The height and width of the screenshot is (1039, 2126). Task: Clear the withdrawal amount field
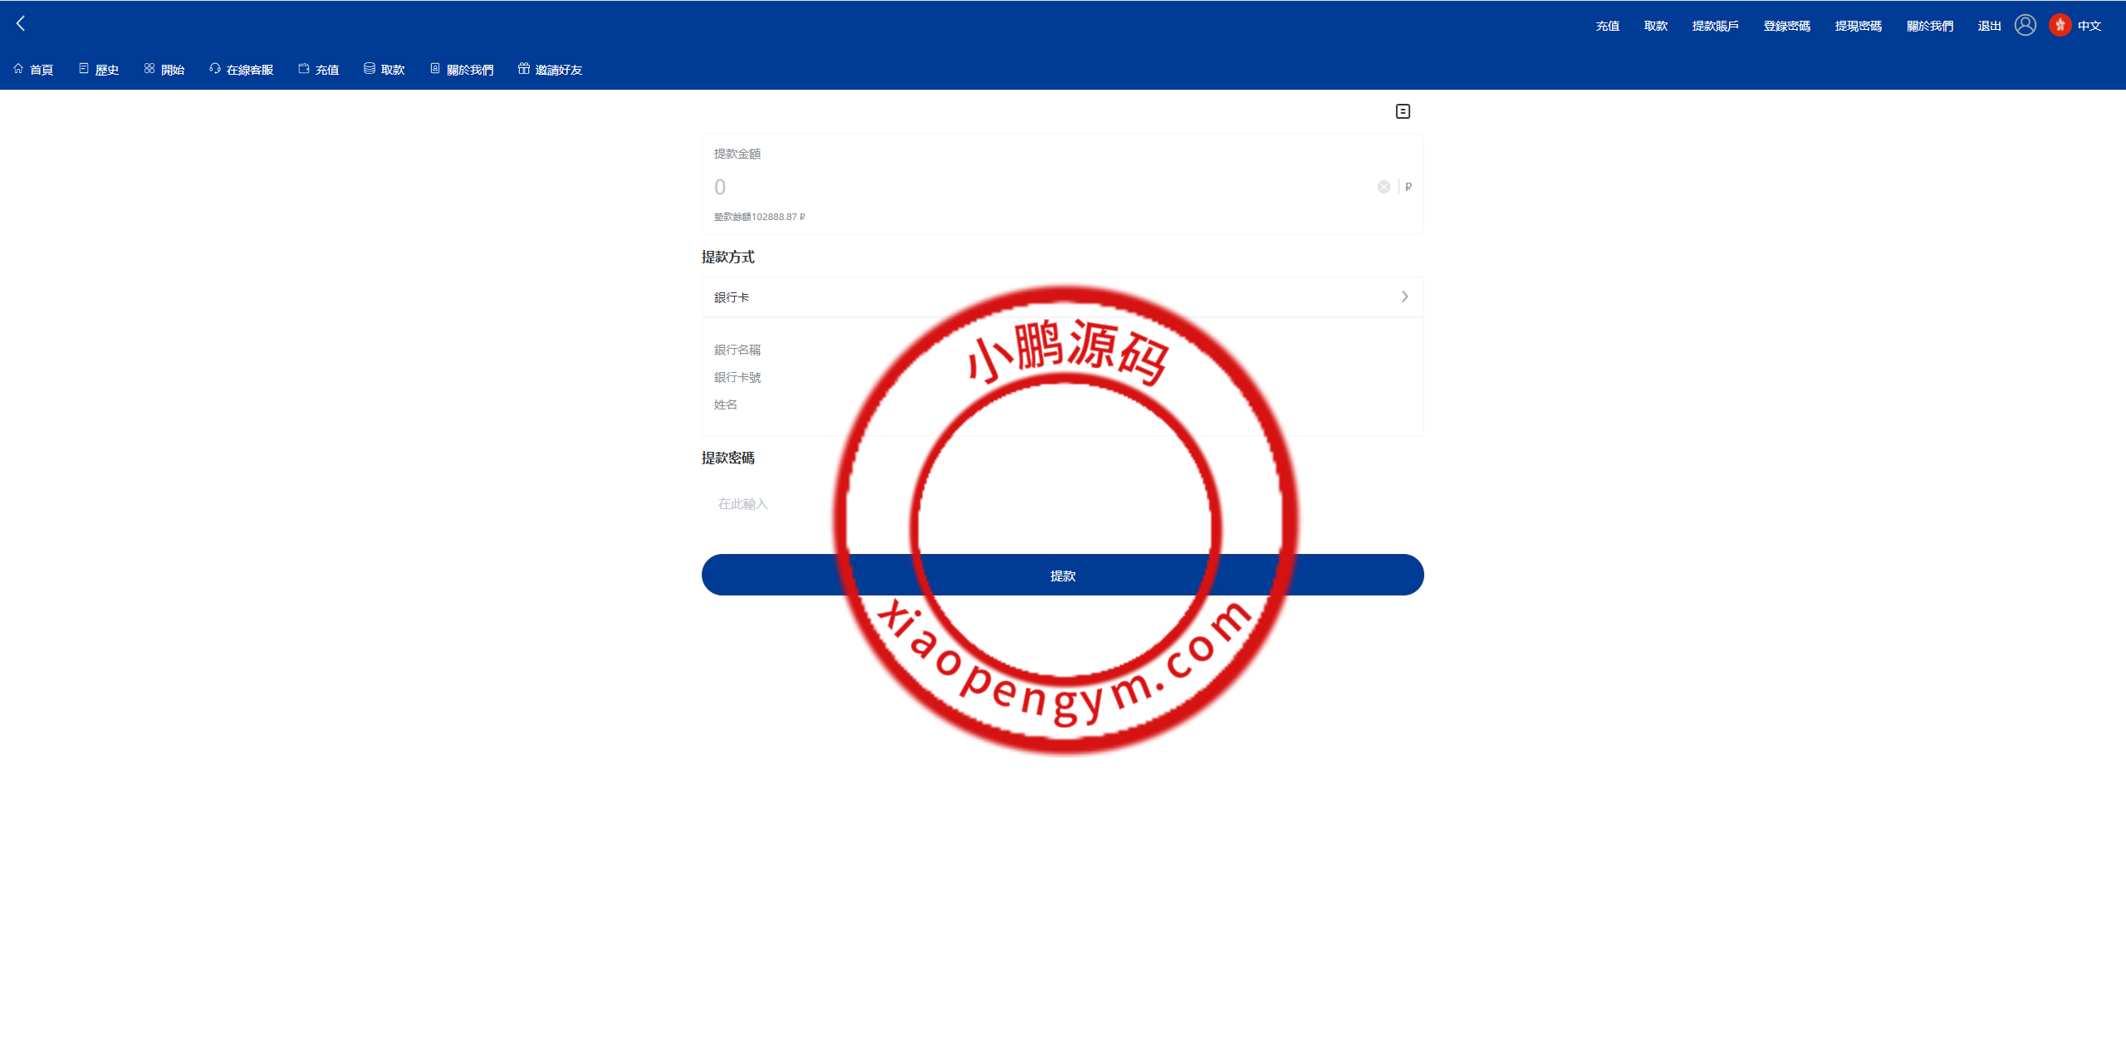click(1384, 187)
